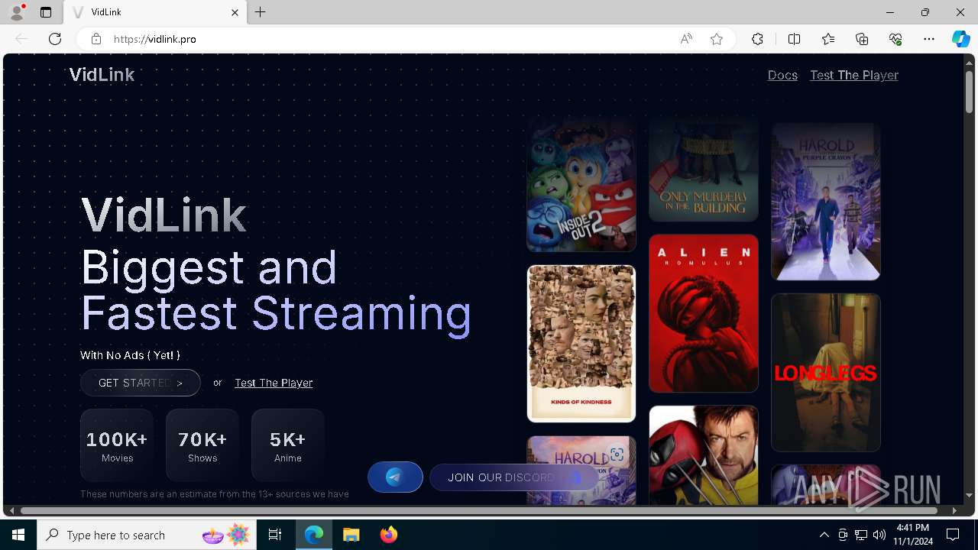
Task: Open the clock showing 4:41 PM
Action: 914,535
